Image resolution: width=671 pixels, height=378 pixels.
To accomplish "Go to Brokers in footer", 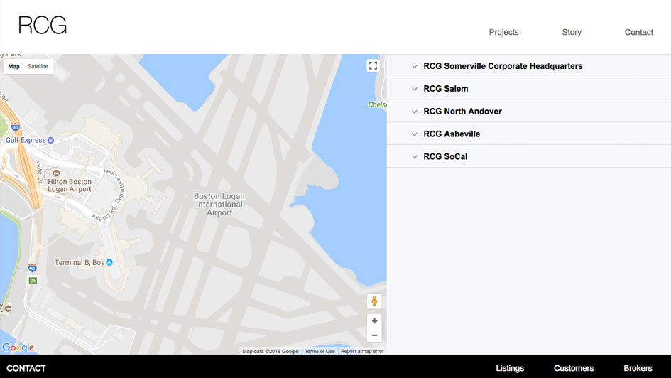I will pos(638,368).
